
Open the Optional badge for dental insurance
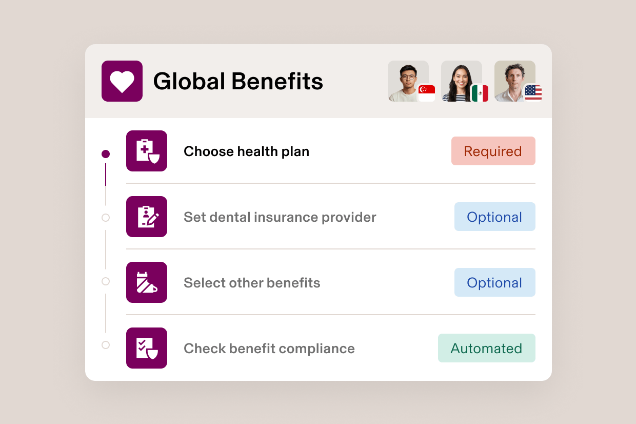coord(494,217)
